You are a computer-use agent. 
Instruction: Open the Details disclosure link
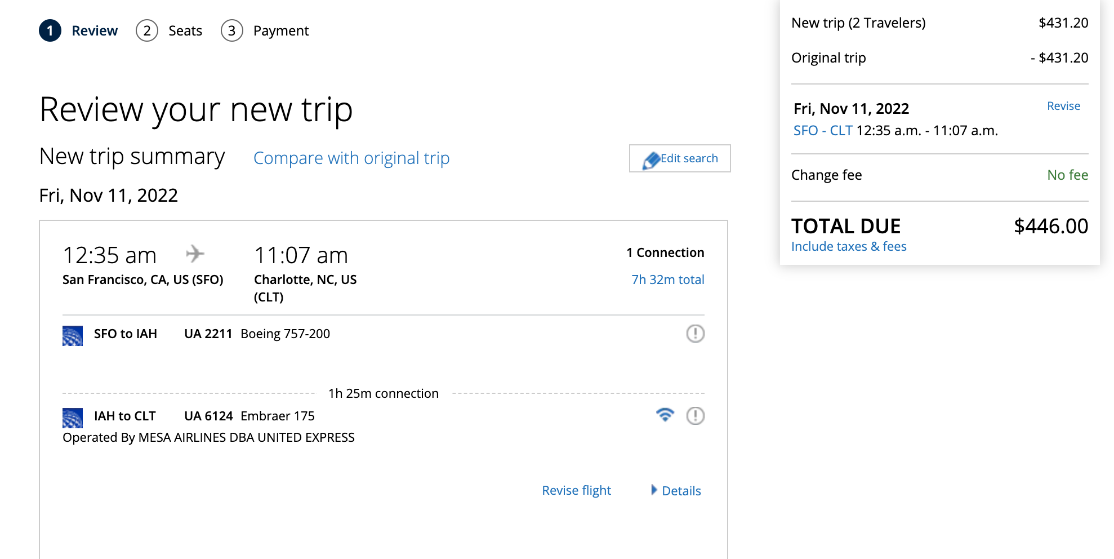681,491
